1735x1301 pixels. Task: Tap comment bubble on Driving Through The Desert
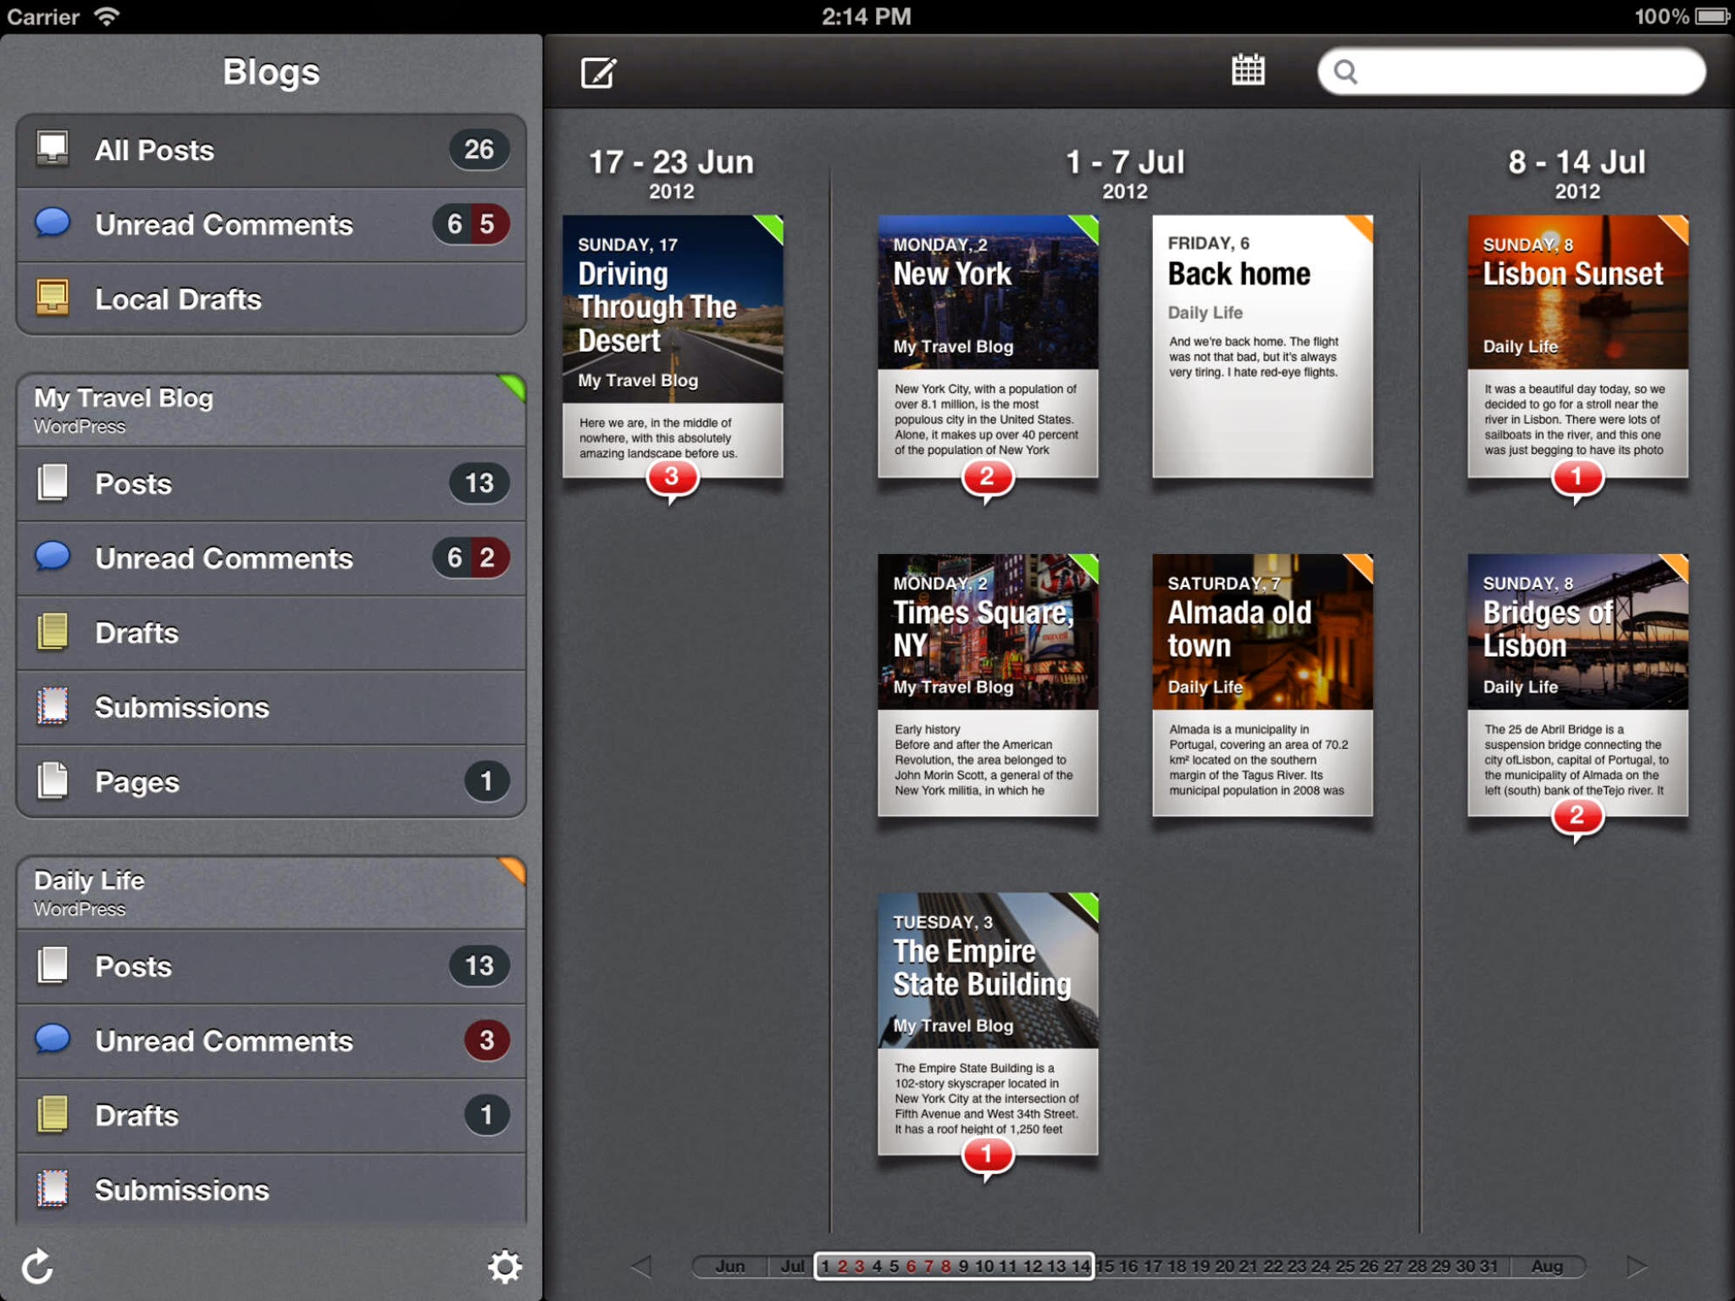pos(672,479)
